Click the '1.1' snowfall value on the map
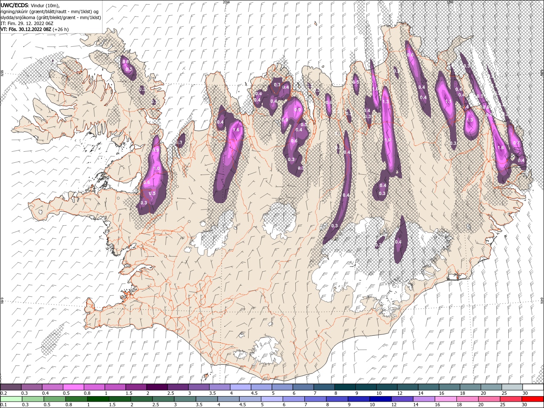This screenshot has height=408, width=544. (x=448, y=101)
